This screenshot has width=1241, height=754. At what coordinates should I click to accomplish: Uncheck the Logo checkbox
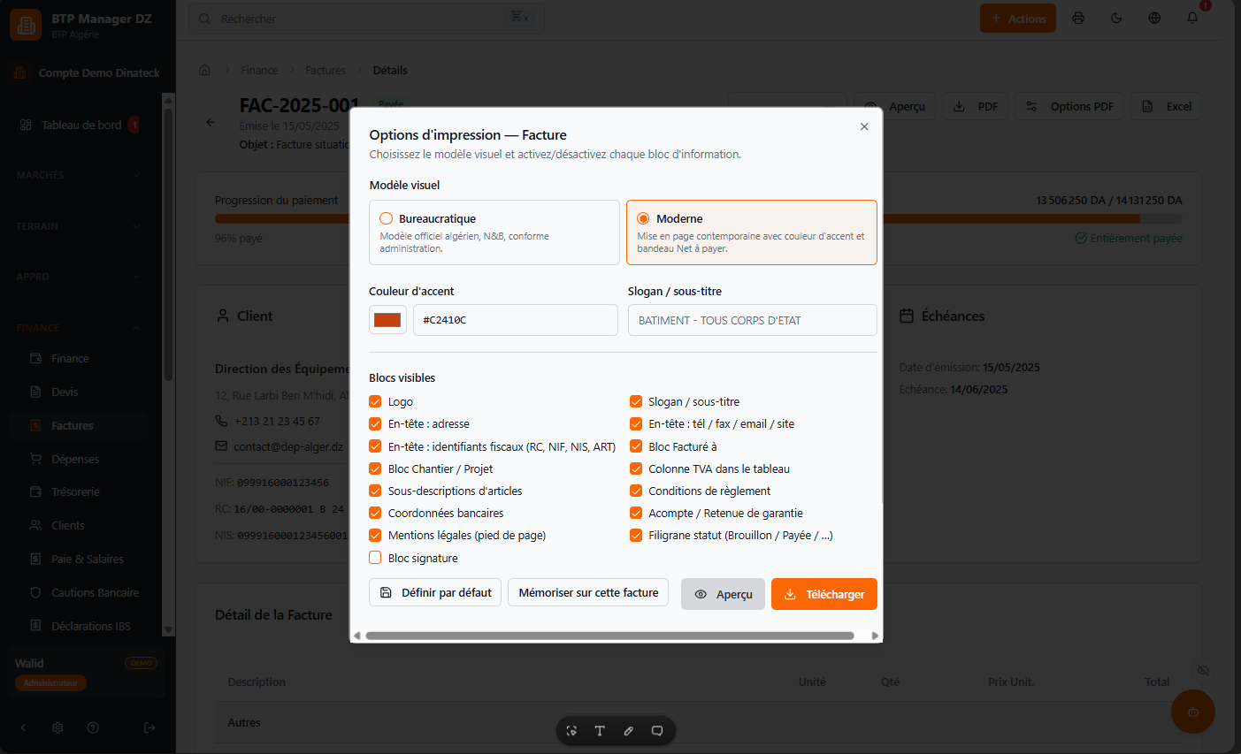(375, 401)
